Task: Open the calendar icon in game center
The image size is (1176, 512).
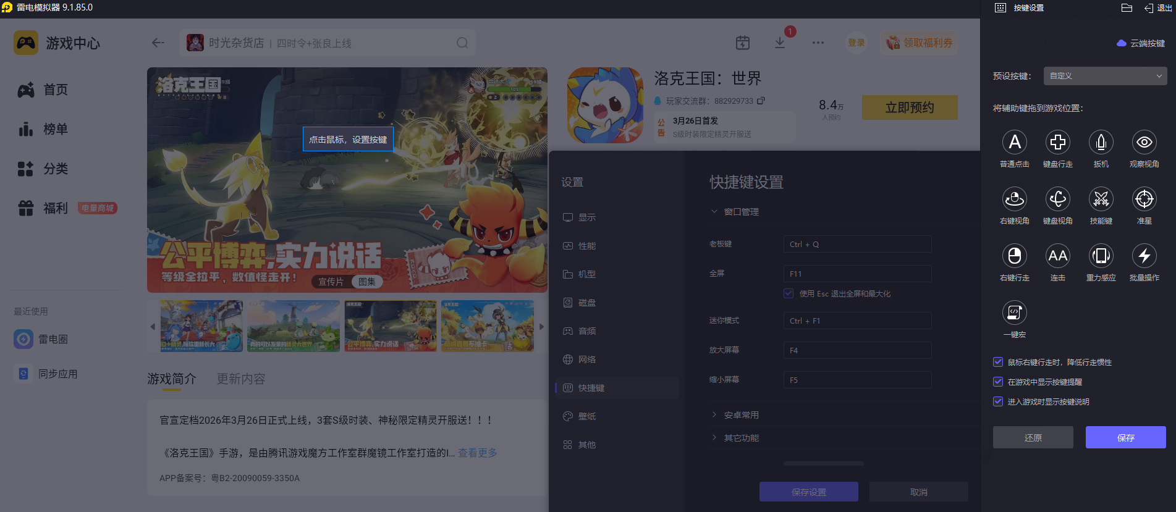Action: point(743,43)
